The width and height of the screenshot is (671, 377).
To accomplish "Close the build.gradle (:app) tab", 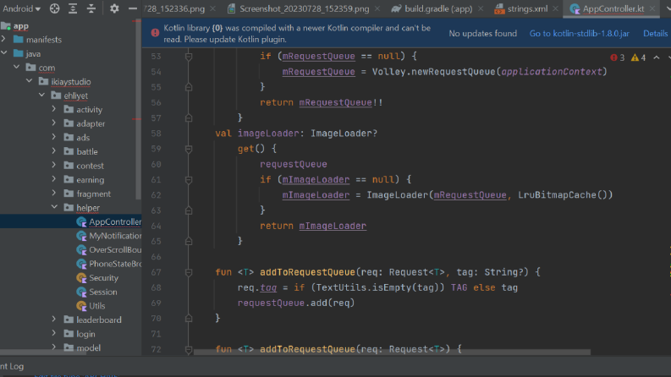I will click(481, 8).
